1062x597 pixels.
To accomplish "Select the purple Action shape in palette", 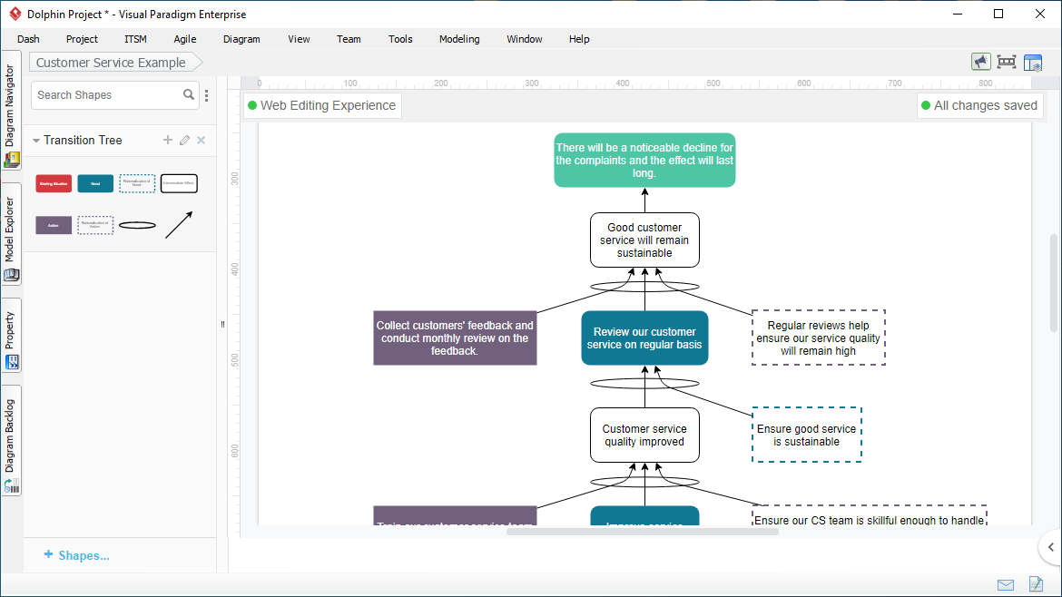I will [x=54, y=225].
